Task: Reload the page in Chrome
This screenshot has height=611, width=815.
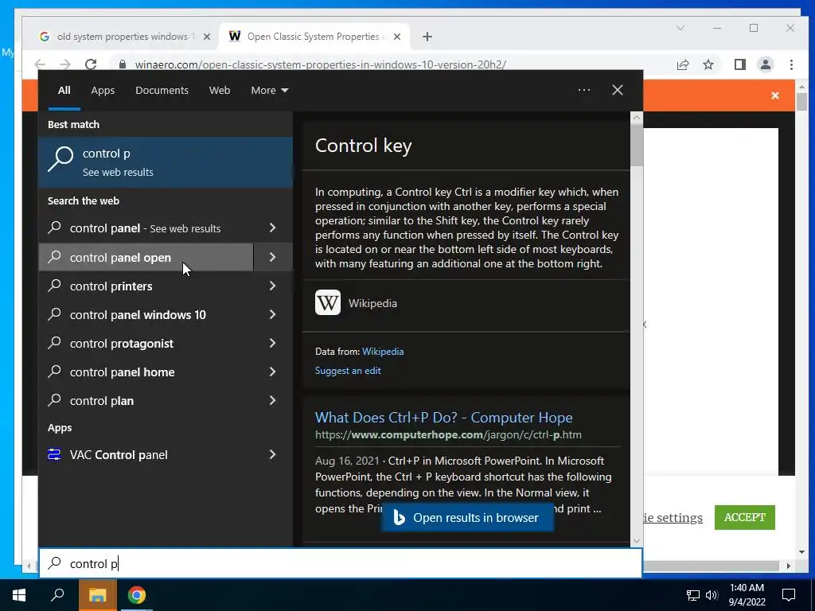Action: pos(91,64)
